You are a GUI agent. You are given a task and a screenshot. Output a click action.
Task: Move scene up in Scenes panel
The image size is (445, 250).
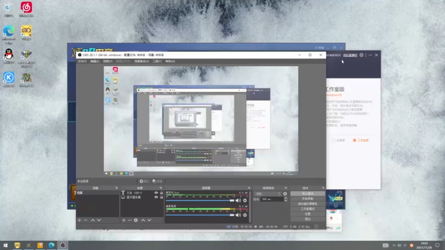(x=93, y=220)
